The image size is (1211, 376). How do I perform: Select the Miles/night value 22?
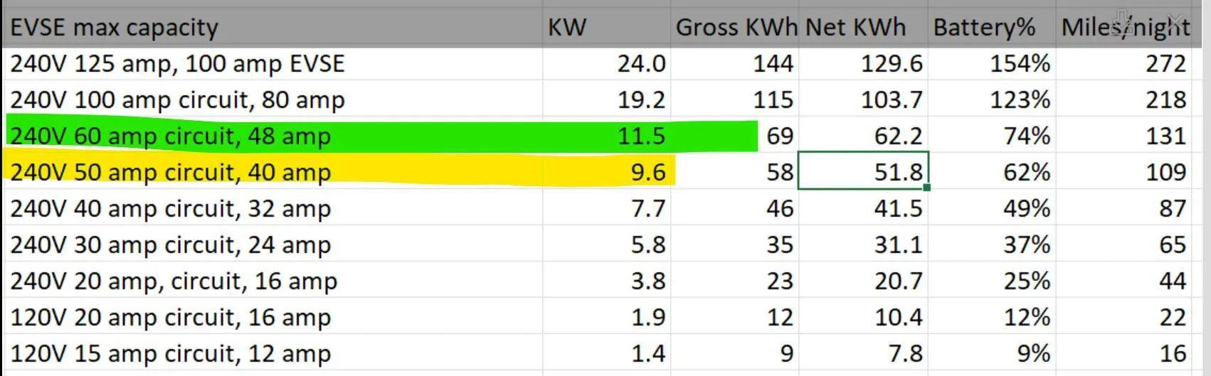pyautogui.click(x=1173, y=318)
